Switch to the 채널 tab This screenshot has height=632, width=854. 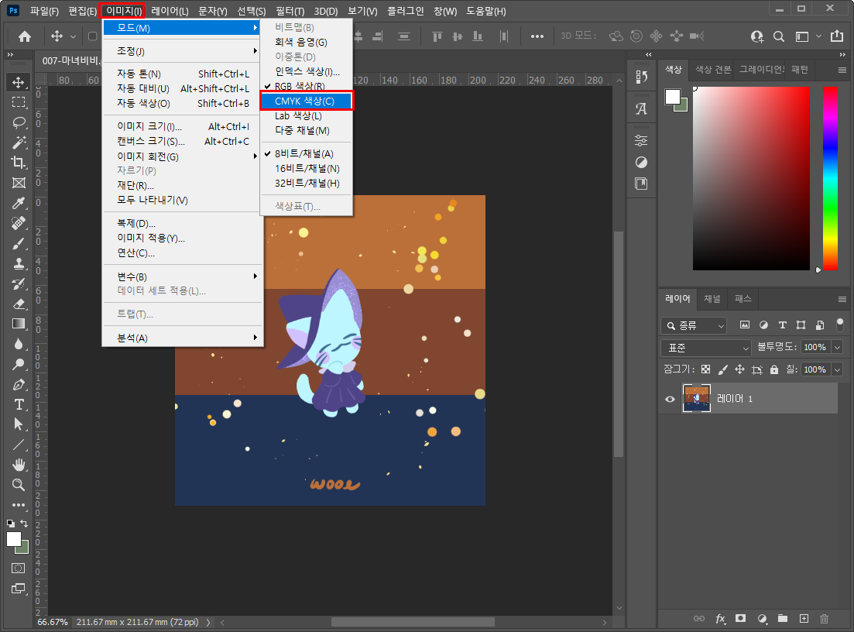tap(712, 298)
